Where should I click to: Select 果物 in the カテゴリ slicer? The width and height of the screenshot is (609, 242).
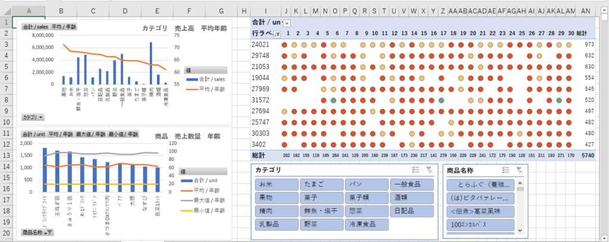pos(276,198)
